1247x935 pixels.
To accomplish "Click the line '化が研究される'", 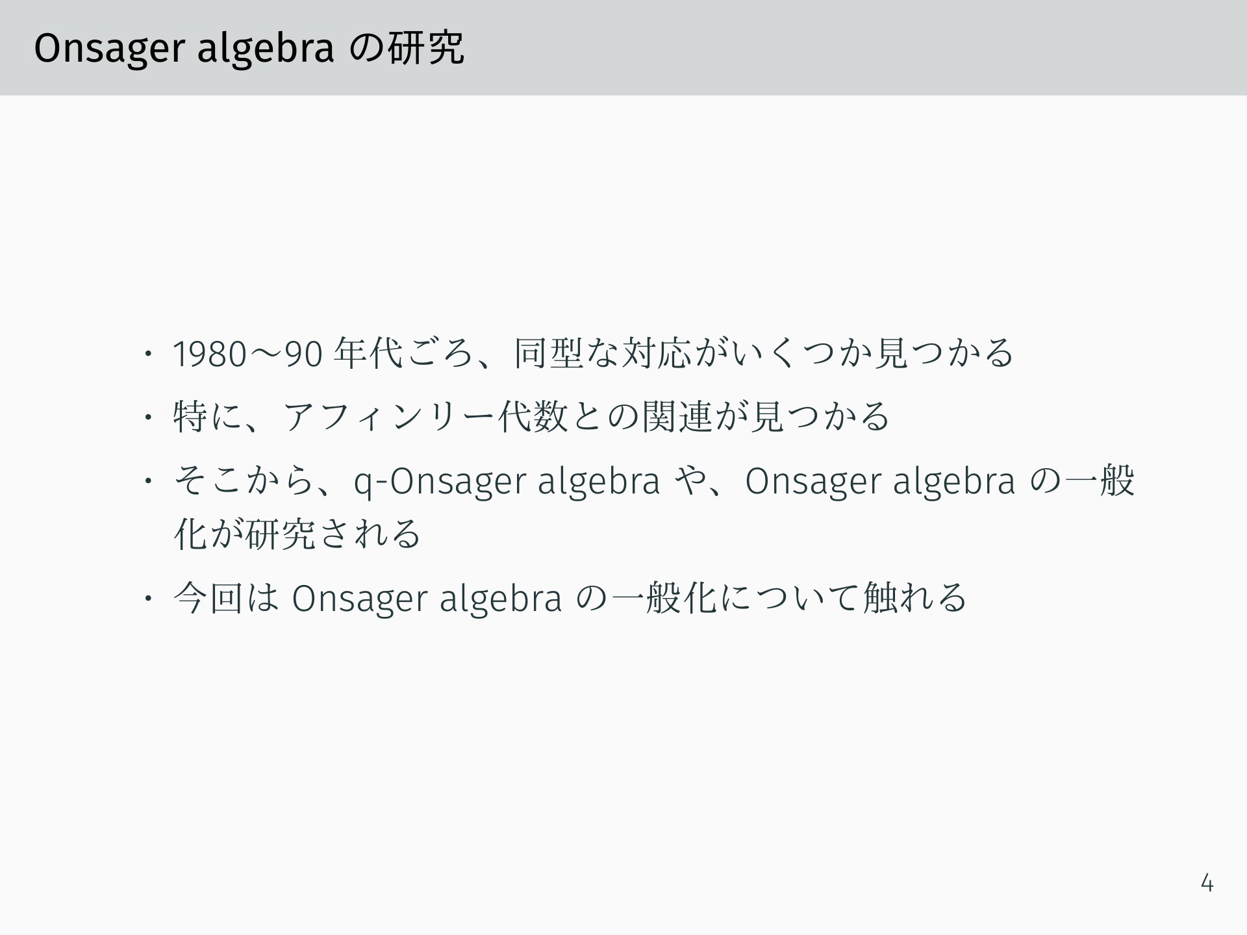I will [x=298, y=534].
